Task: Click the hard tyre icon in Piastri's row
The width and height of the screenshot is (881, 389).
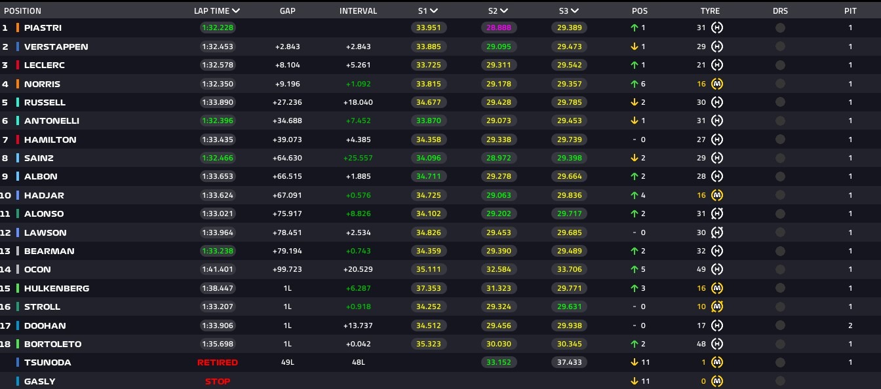Action: 717,28
